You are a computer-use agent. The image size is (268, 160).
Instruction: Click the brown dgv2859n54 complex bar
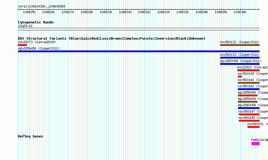(x=248, y=102)
